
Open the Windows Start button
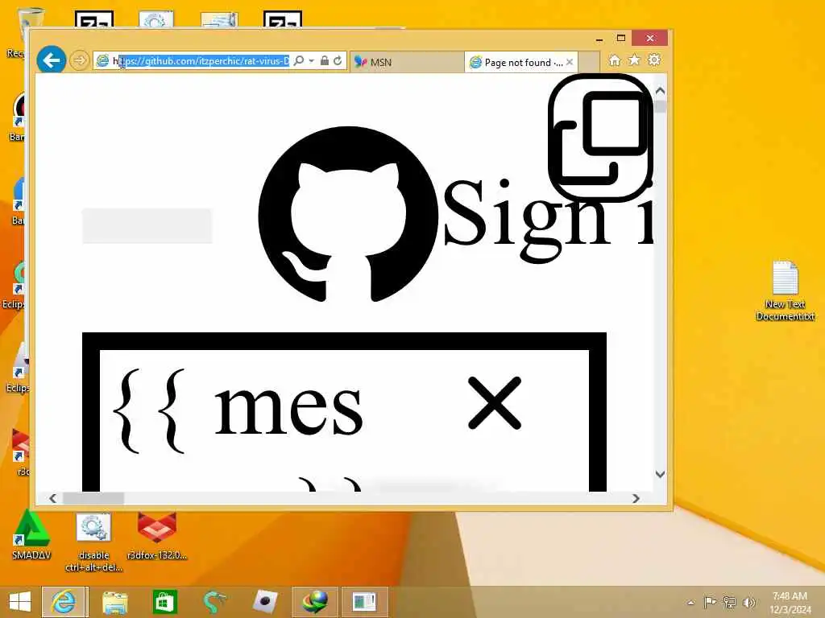(x=20, y=602)
